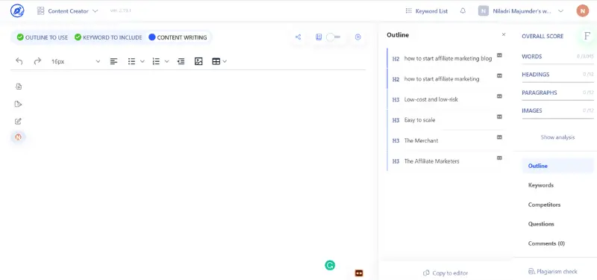Screen dimensions: 597x280
Task: Redo the last edit
Action: (x=37, y=61)
